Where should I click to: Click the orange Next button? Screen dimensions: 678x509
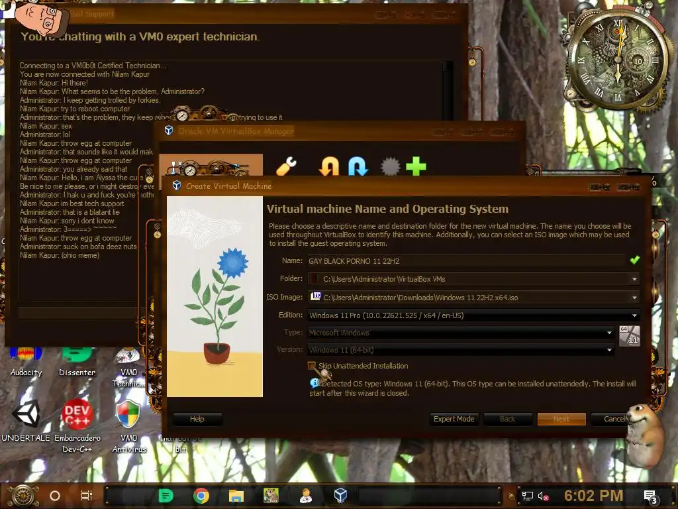(x=561, y=419)
